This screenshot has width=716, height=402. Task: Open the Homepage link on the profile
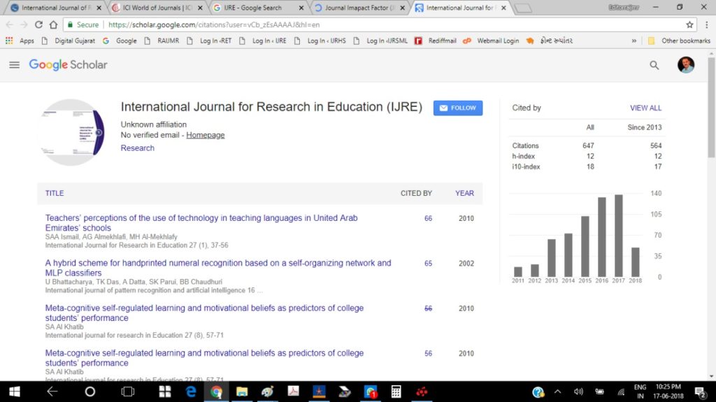click(205, 135)
